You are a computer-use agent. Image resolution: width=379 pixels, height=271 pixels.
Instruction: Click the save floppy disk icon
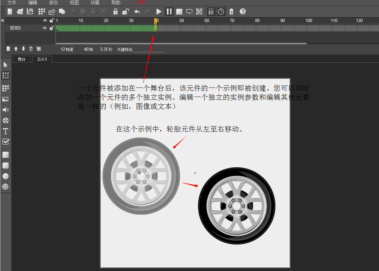(30, 12)
